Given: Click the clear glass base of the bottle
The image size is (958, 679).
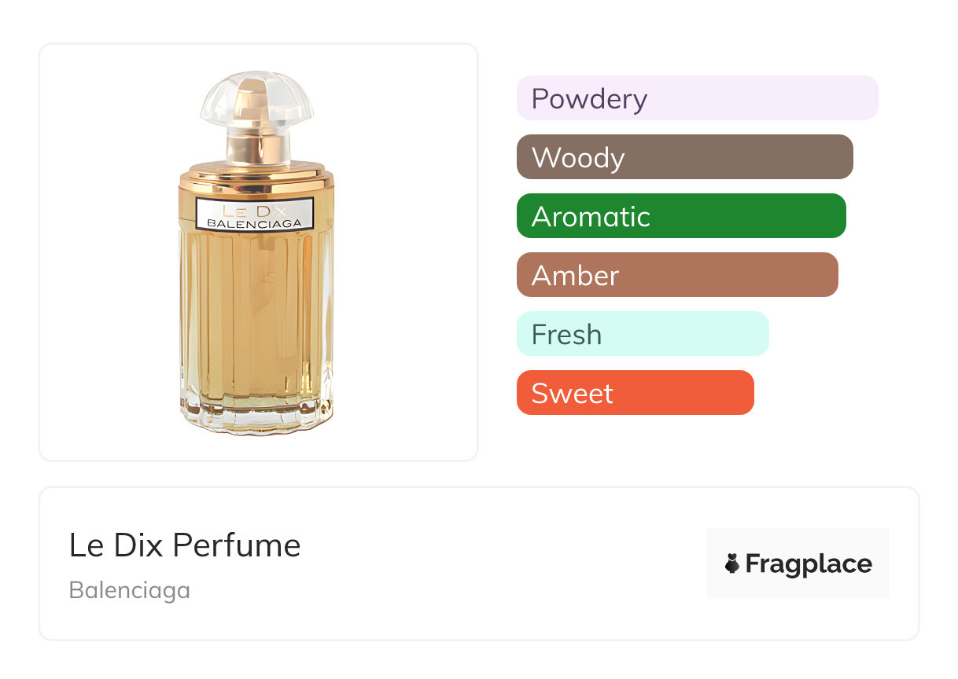Looking at the screenshot, I should click(x=256, y=417).
